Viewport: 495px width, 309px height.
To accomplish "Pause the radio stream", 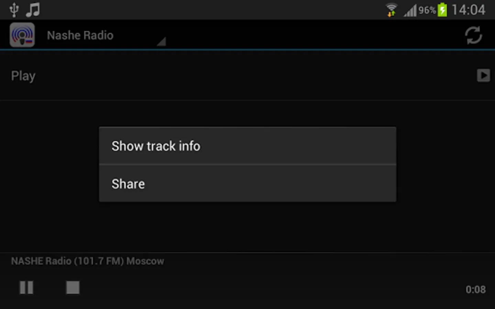I will coord(26,287).
